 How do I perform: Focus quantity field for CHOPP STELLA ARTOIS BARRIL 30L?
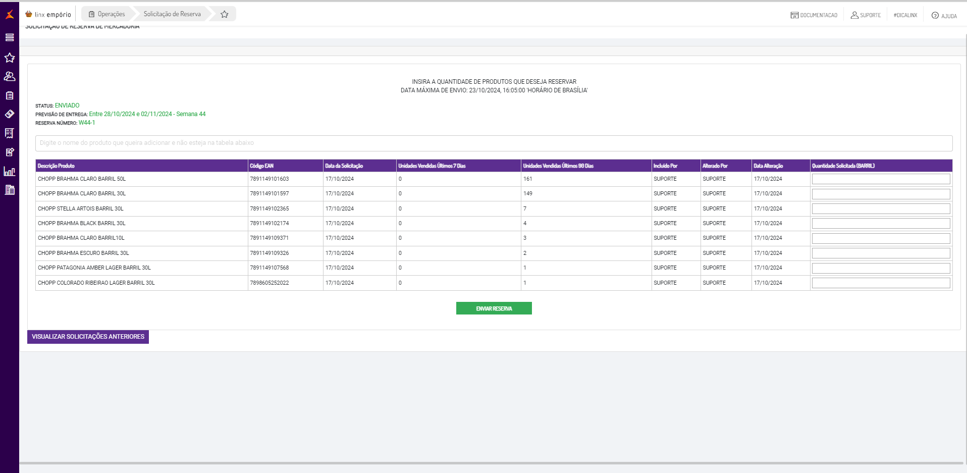click(x=881, y=208)
